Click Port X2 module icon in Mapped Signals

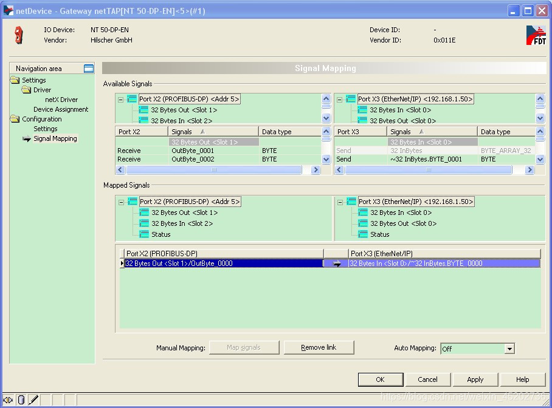133,202
